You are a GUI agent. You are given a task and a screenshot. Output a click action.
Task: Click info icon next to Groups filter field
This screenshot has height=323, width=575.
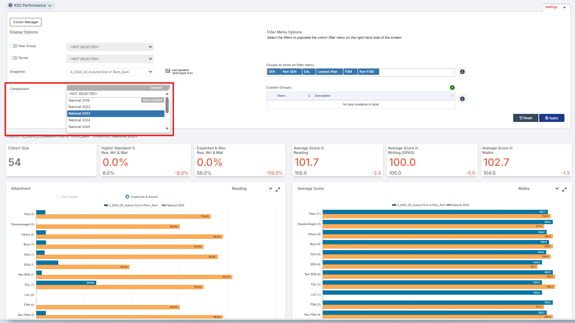(462, 72)
